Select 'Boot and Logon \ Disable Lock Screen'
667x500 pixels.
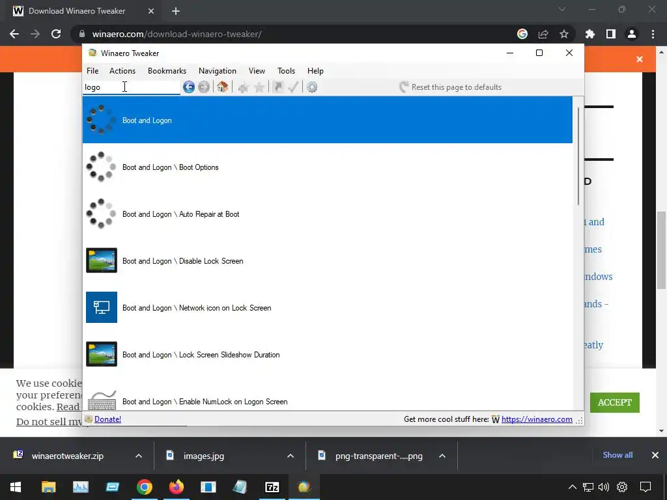(x=328, y=260)
